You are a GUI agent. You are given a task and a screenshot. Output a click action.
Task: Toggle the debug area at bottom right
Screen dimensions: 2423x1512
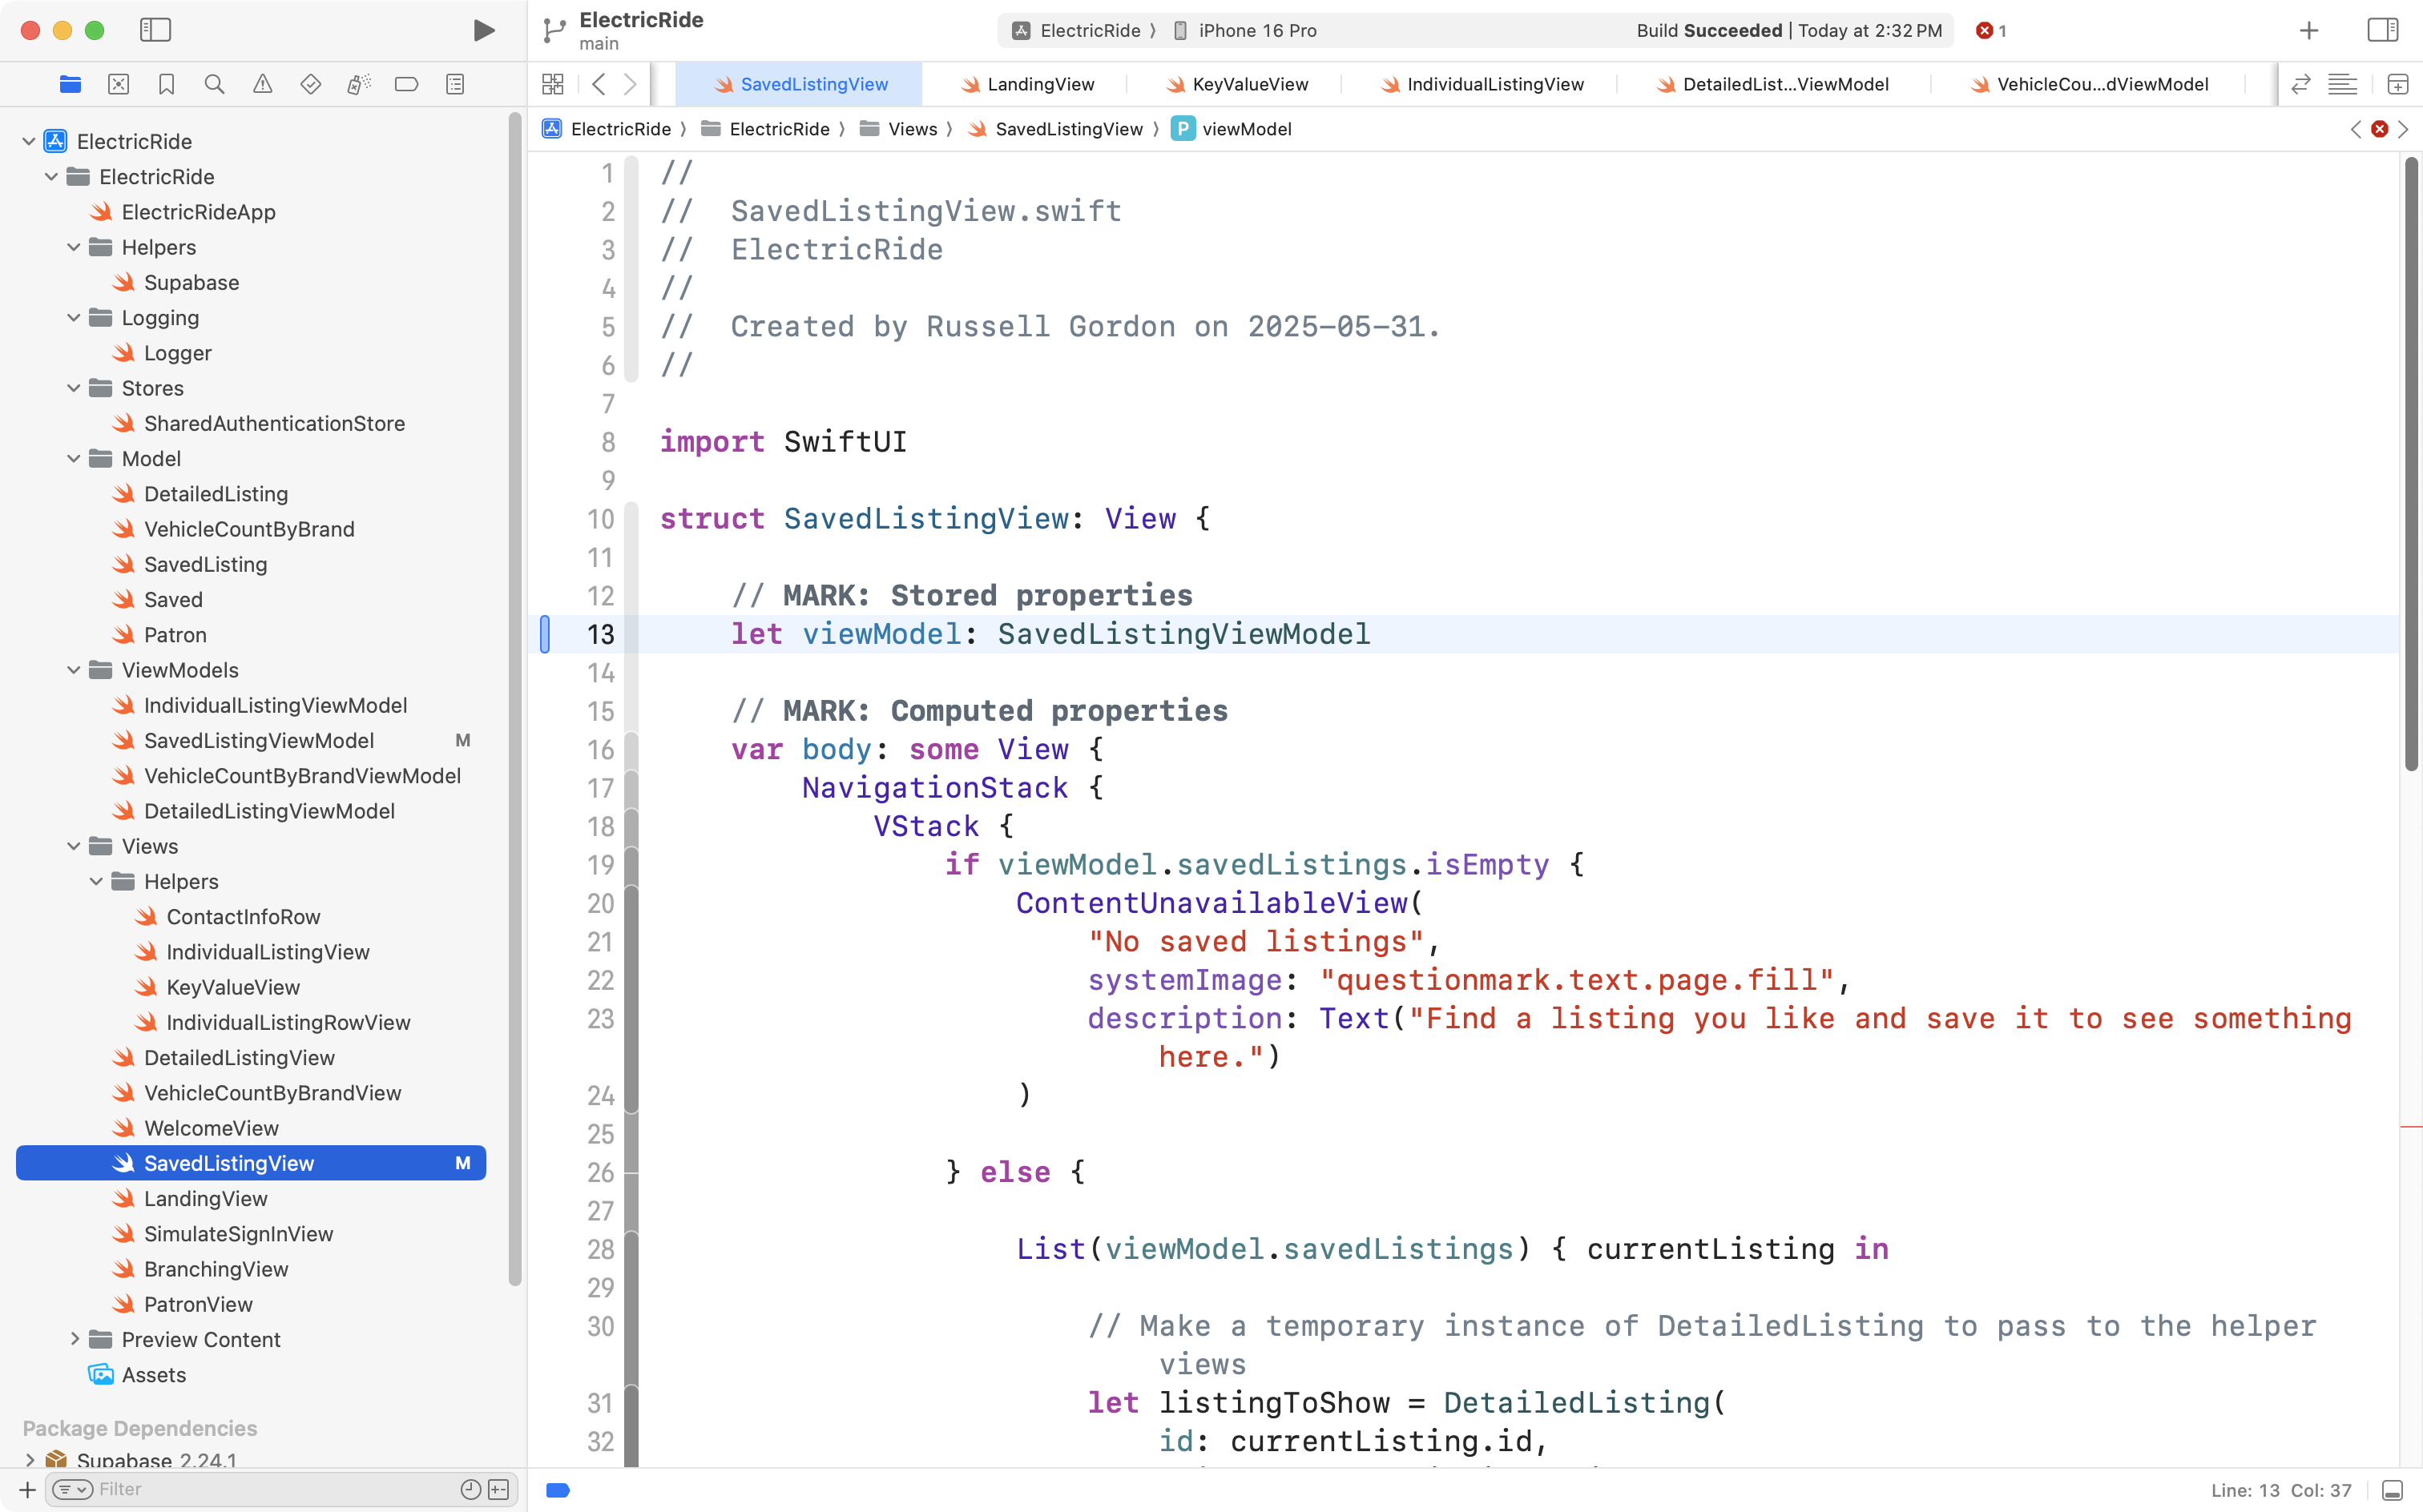point(2392,1490)
